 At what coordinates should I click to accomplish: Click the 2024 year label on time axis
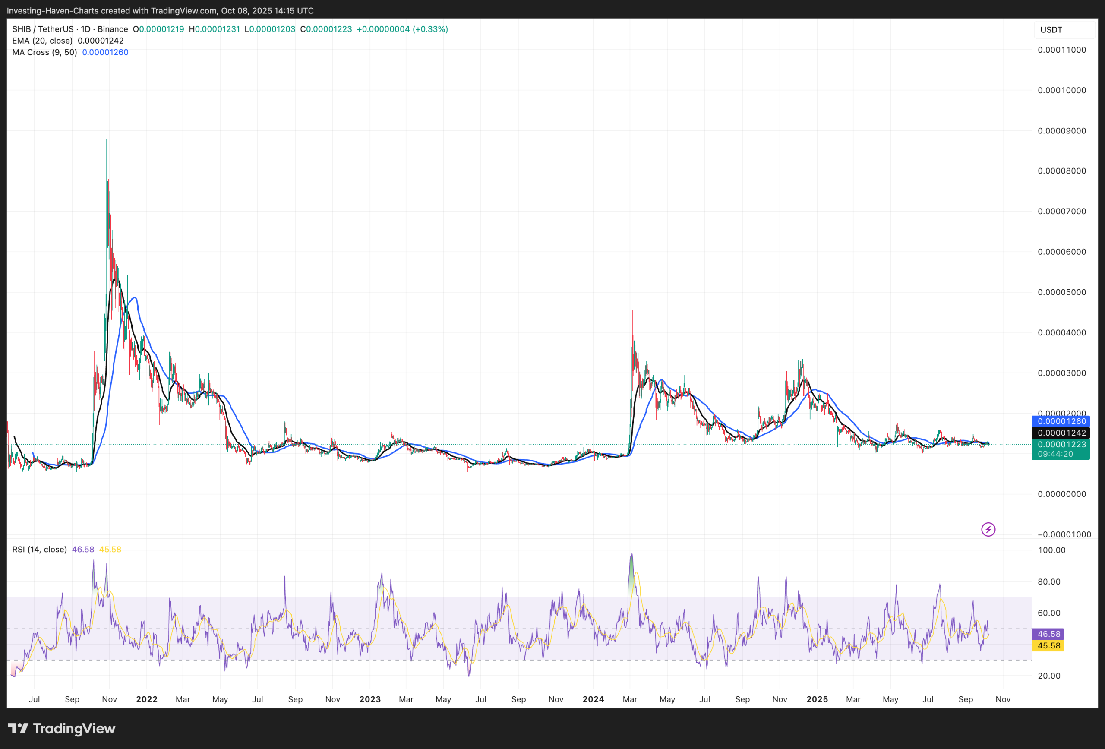point(593,699)
